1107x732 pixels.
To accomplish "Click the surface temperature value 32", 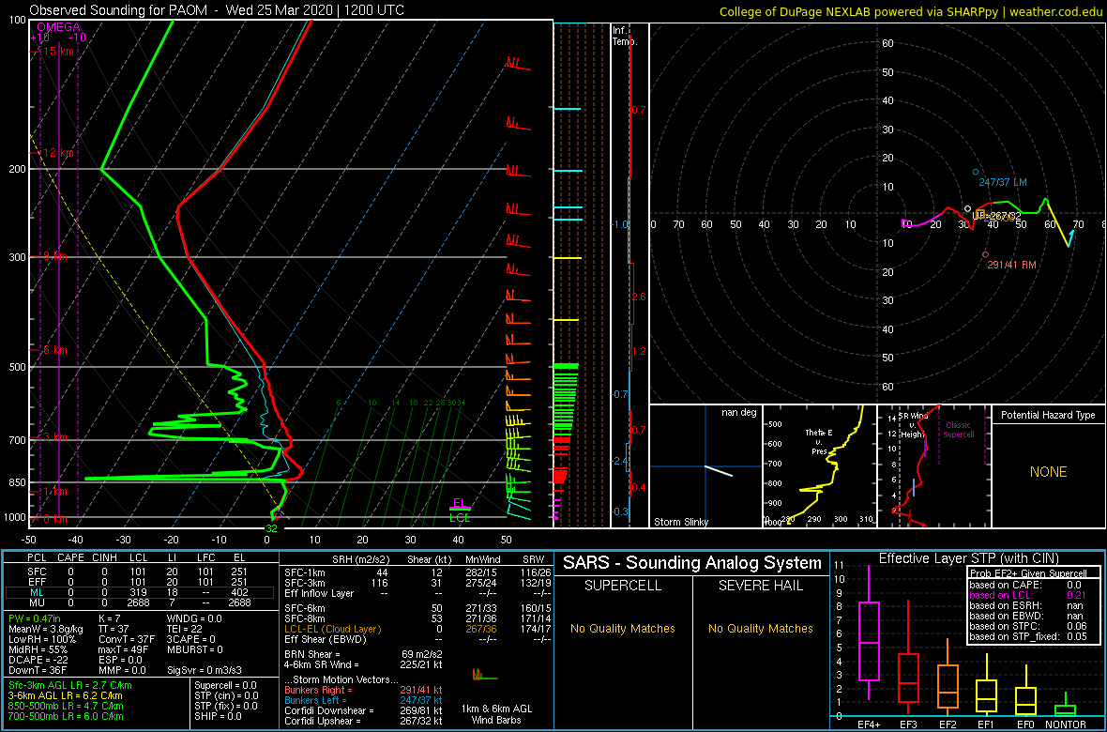I will 271,527.
